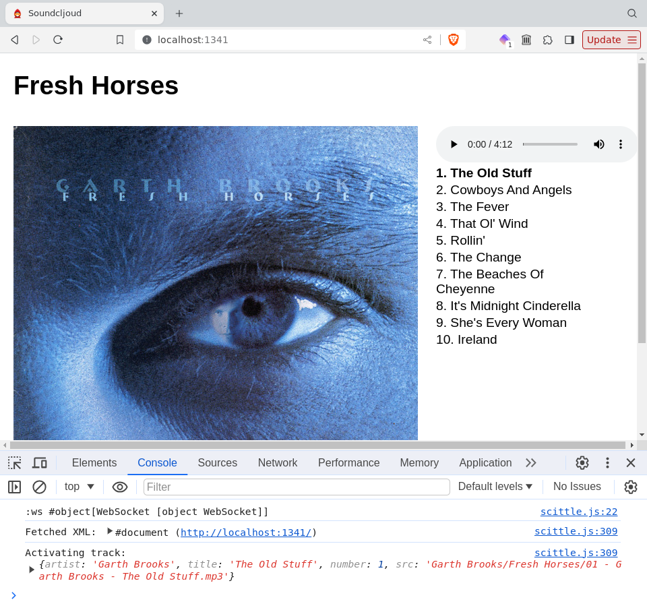Switch to the Elements tab
The image size is (647, 608).
94,462
